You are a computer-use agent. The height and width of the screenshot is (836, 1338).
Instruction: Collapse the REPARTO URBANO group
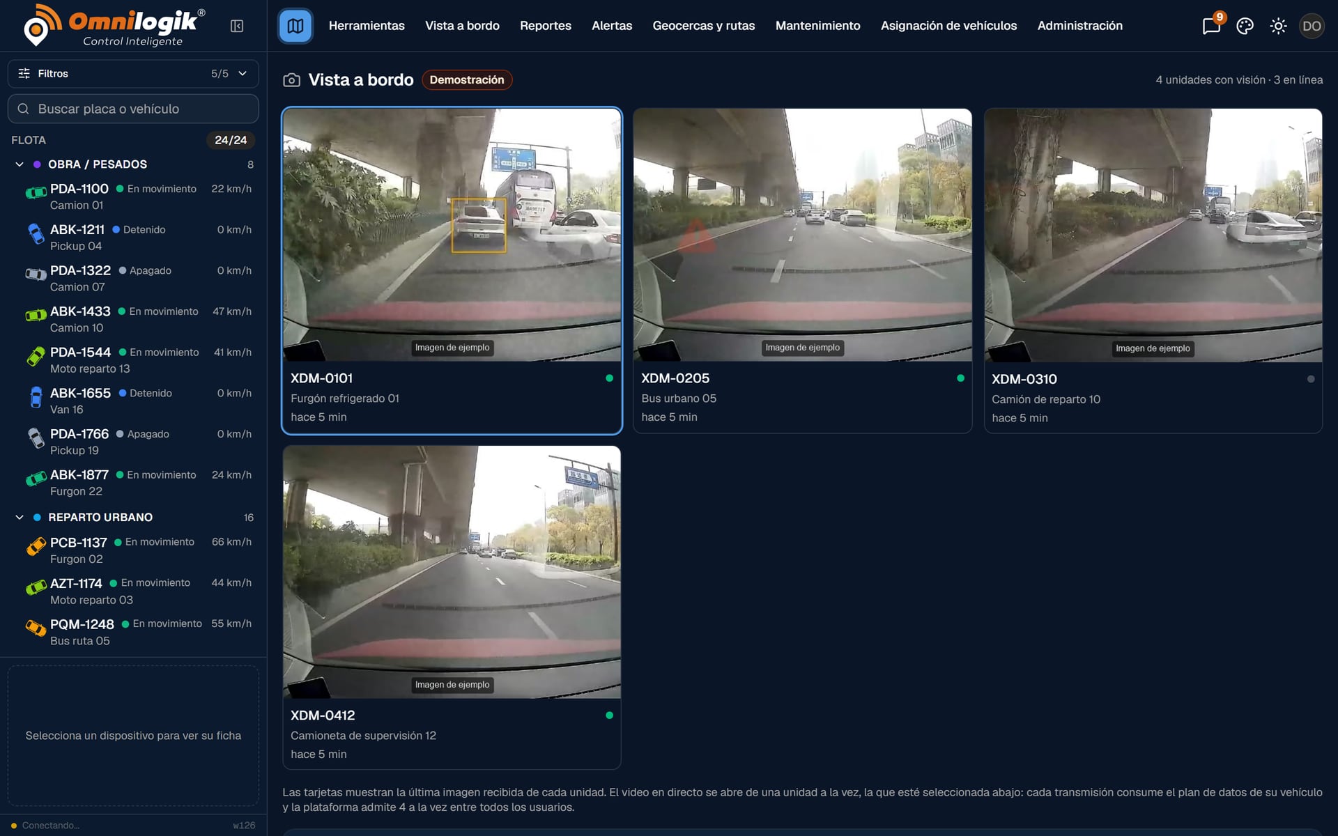tap(20, 518)
